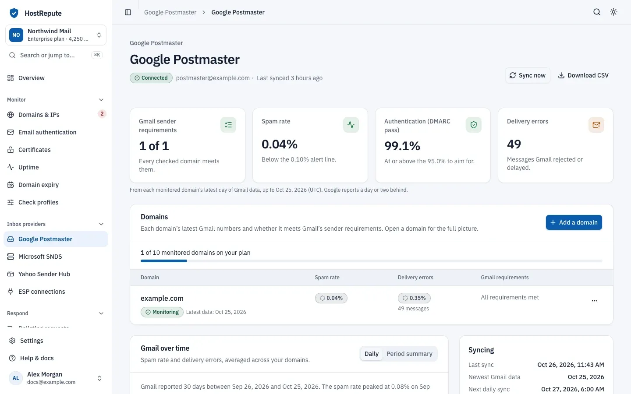Select Google Postmaster in sidebar

(56, 239)
